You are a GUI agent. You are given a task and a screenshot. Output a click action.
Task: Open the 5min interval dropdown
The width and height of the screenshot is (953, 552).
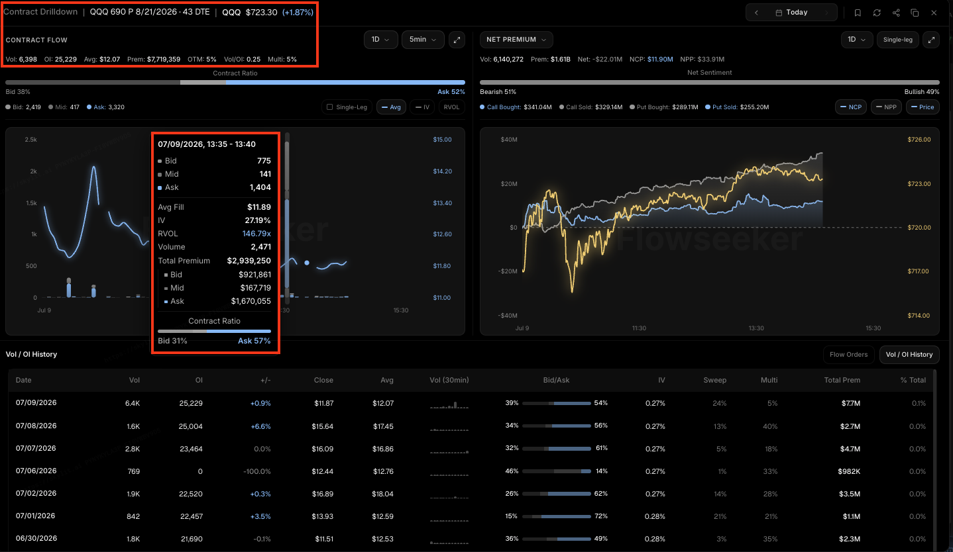pyautogui.click(x=423, y=40)
